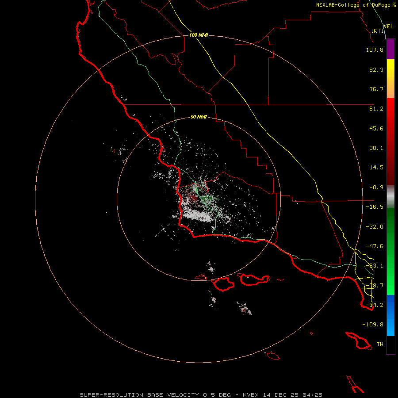Click the TH label under the scale

pos(380,344)
